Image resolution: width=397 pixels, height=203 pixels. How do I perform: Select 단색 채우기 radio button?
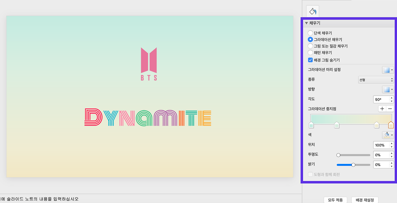(x=310, y=33)
